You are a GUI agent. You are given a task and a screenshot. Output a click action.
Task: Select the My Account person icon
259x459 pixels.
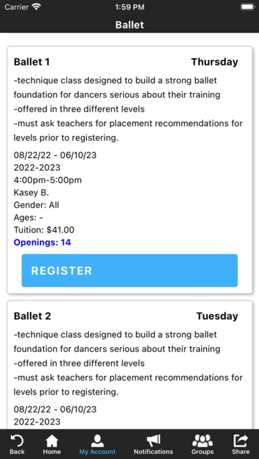pos(98,441)
